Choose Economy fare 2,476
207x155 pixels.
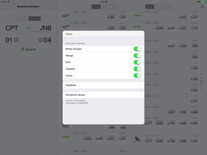(x=194, y=79)
